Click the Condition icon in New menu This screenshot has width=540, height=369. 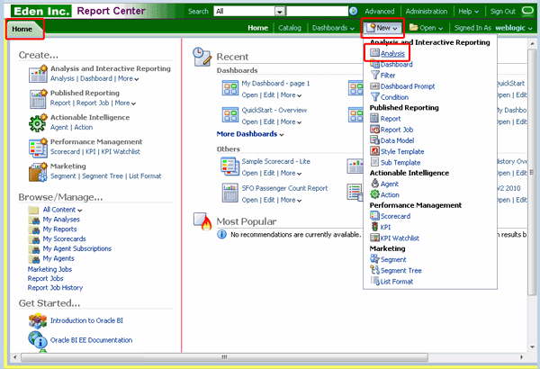coord(374,97)
